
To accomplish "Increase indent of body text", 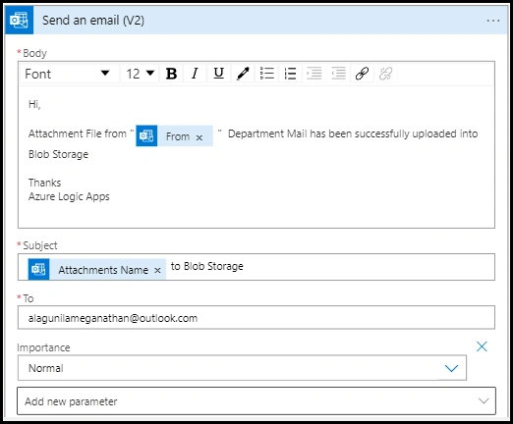I will [314, 74].
